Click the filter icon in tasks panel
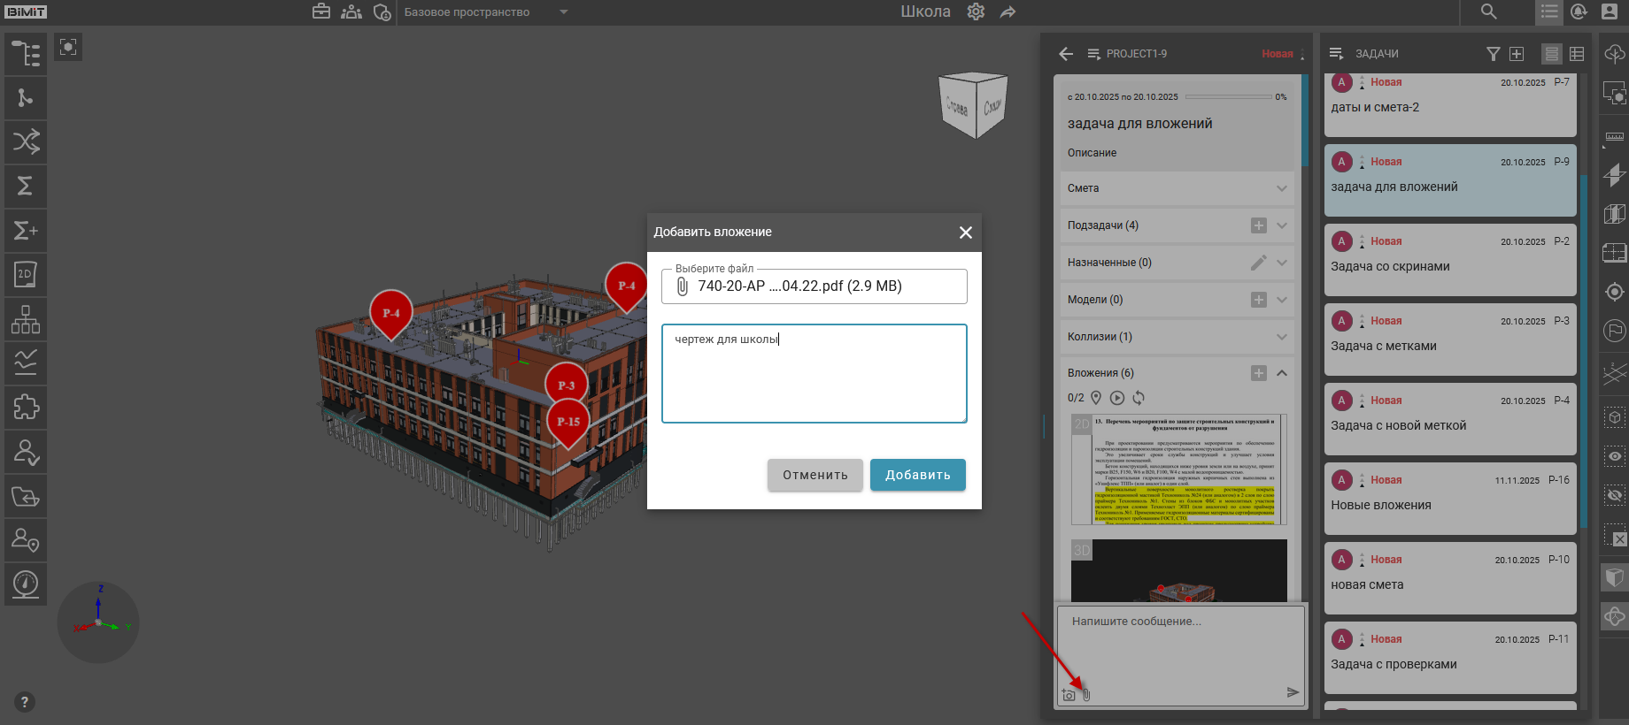 click(1493, 54)
